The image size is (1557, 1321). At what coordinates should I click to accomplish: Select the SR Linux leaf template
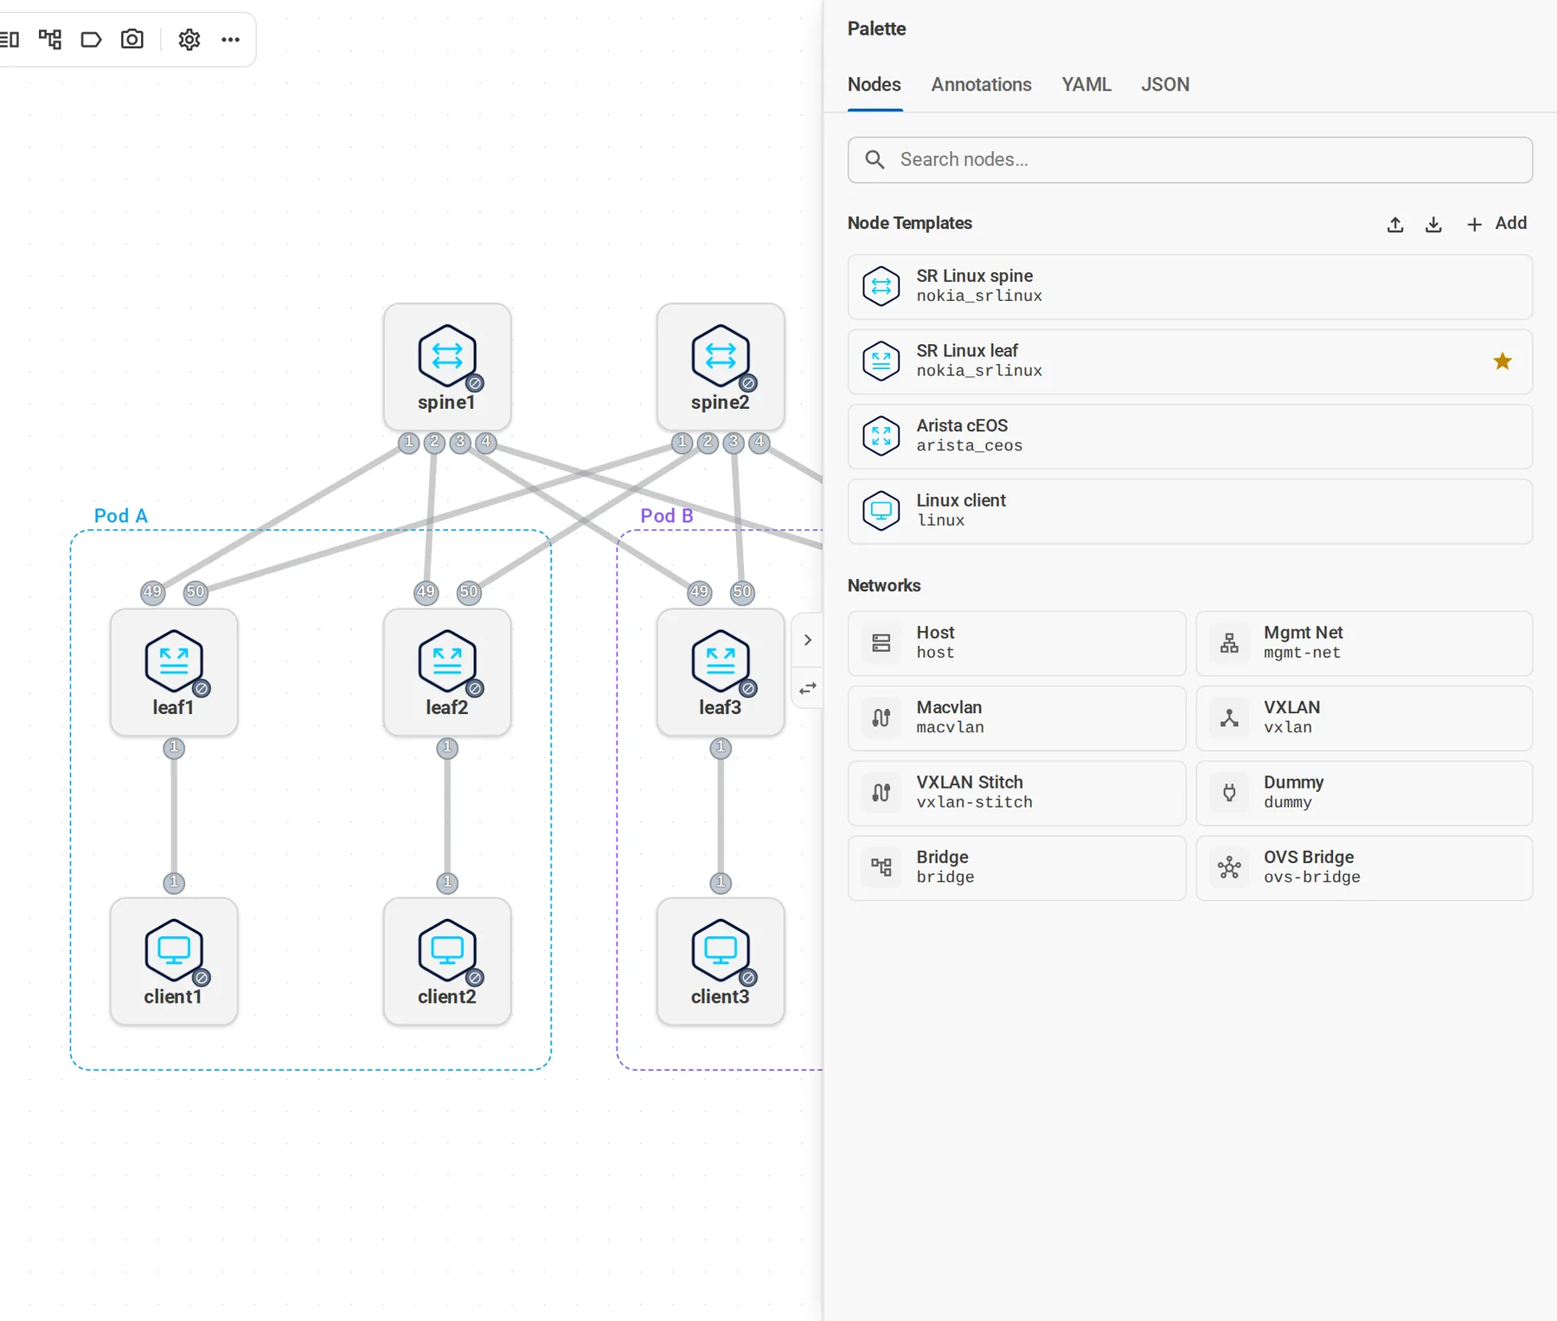click(x=1190, y=361)
